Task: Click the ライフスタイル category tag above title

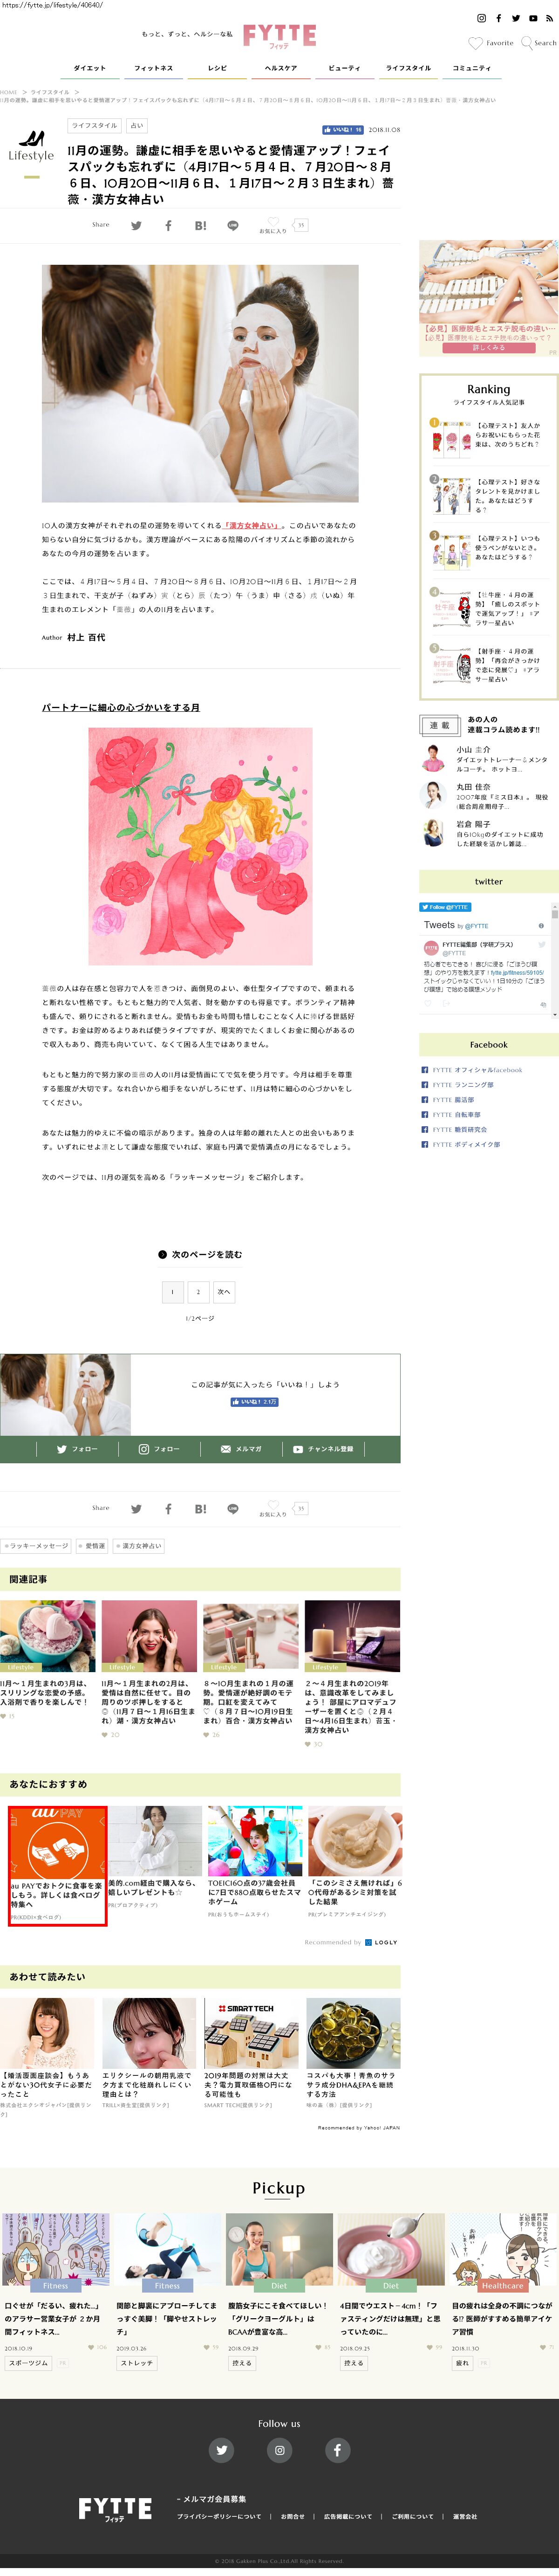Action: [x=95, y=126]
